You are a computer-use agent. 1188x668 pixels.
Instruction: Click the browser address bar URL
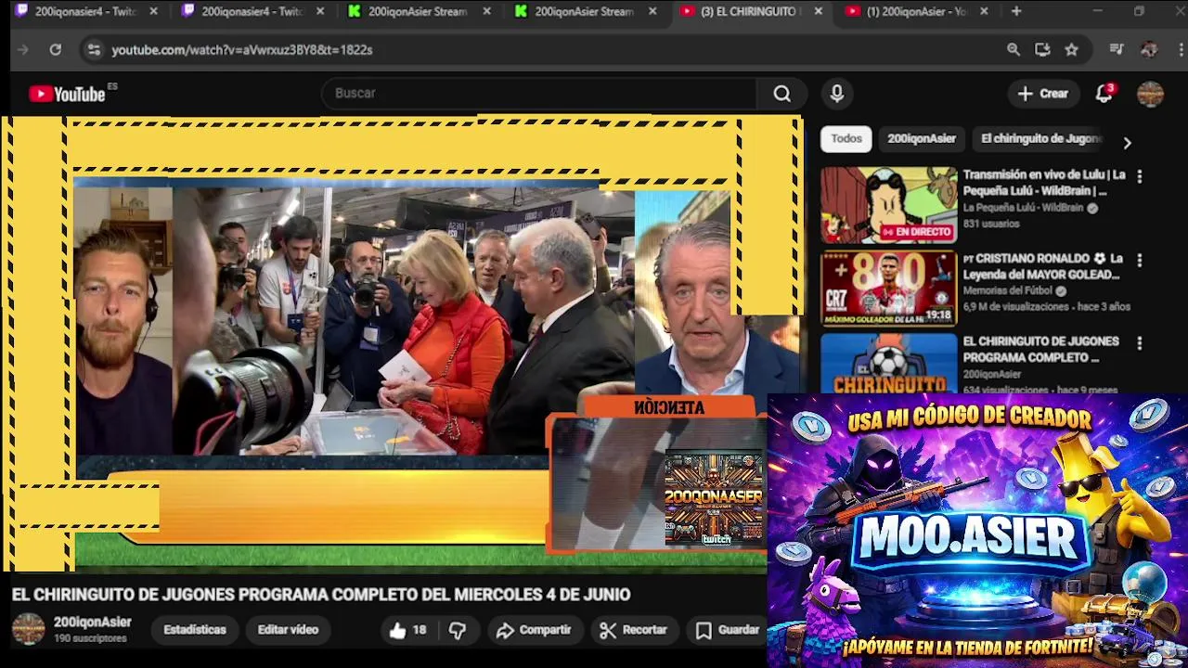[x=241, y=50]
